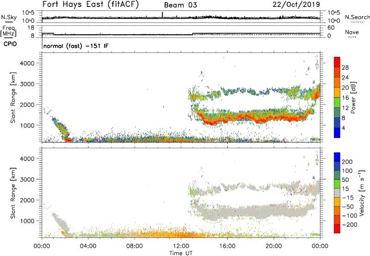Click the '16:00' time axis tick label
Screen dimensions: 370x256
coord(227,246)
